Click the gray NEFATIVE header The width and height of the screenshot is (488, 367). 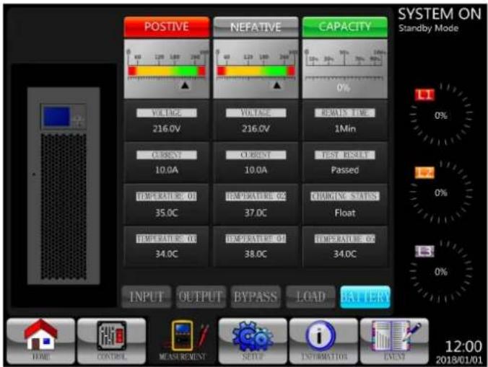click(x=256, y=27)
